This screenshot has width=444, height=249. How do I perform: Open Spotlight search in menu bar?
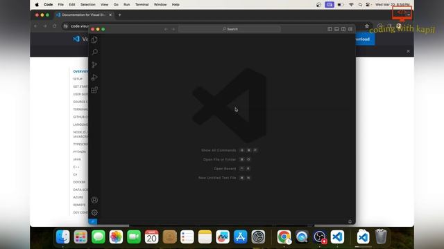[x=360, y=5]
